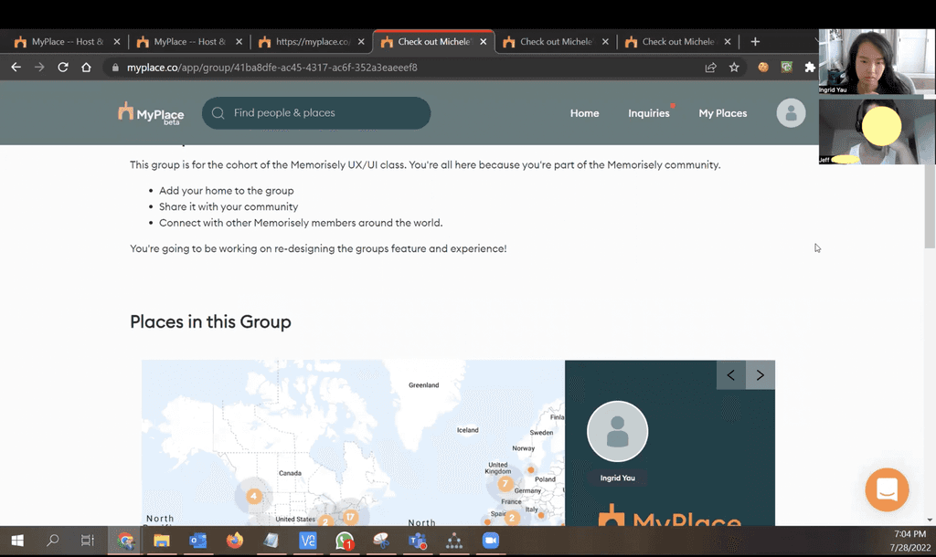Close the https://myplace.co tab

pyautogui.click(x=361, y=42)
